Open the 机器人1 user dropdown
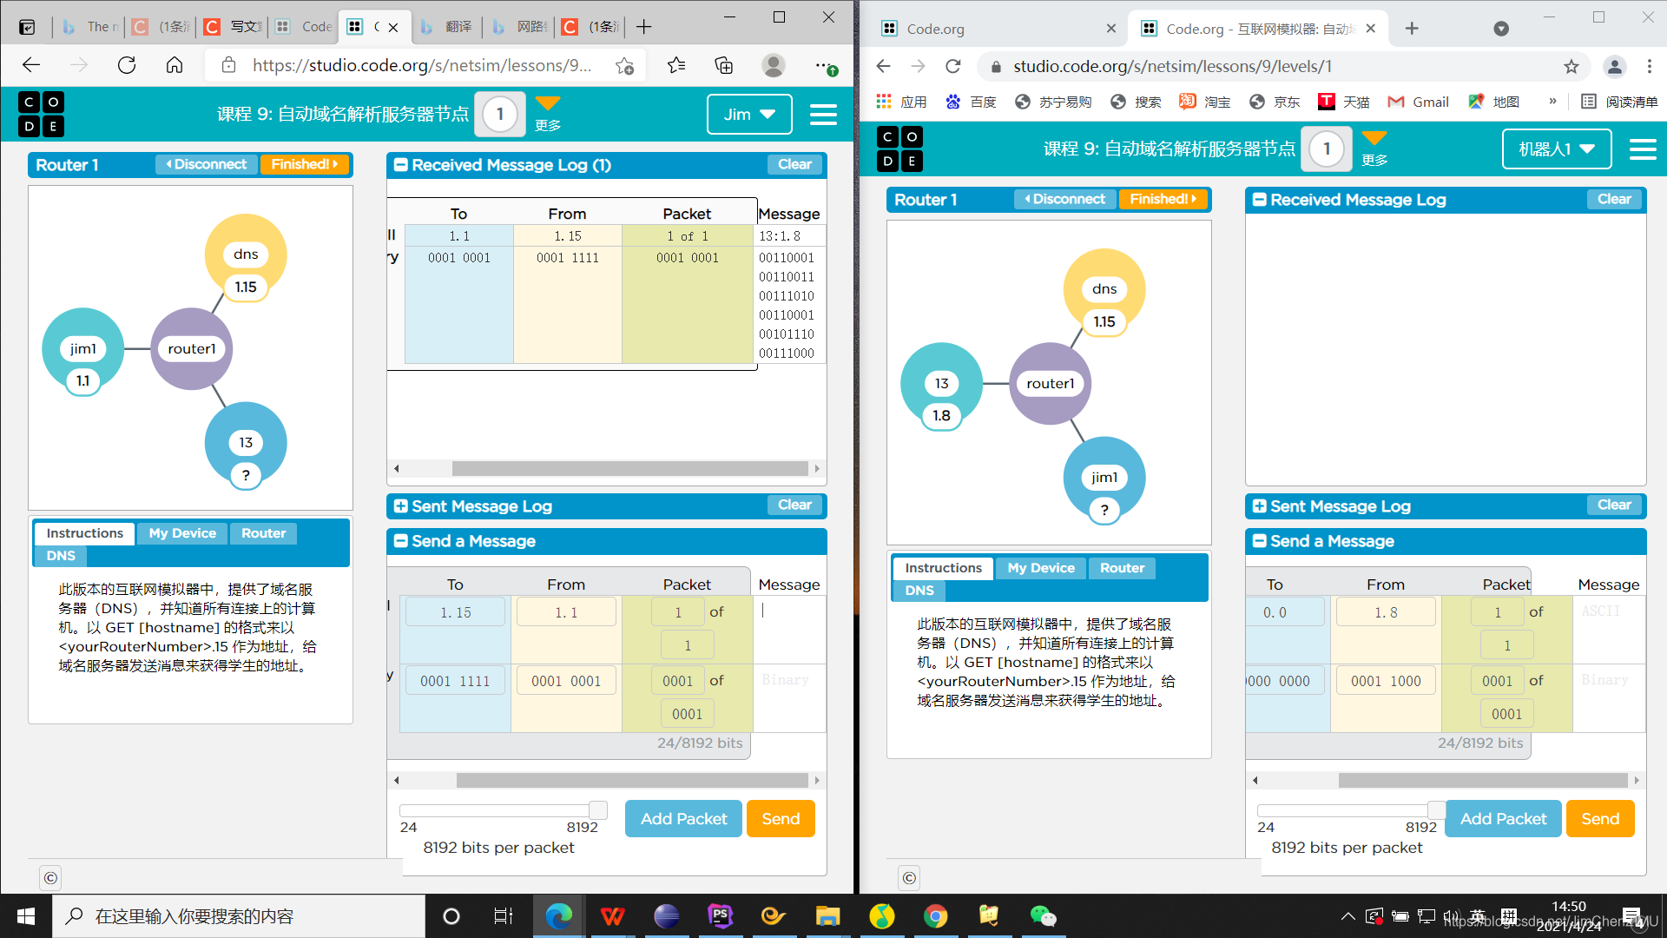This screenshot has height=938, width=1667. click(x=1556, y=149)
